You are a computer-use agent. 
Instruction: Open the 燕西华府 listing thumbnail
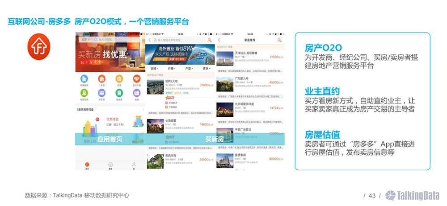pyautogui.click(x=155, y=161)
